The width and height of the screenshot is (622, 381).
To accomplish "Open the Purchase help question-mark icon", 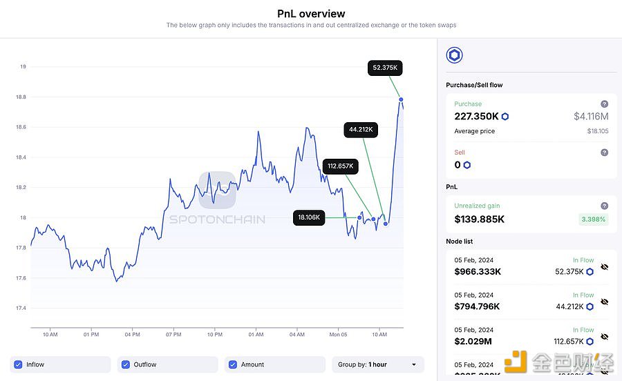I will pos(604,104).
